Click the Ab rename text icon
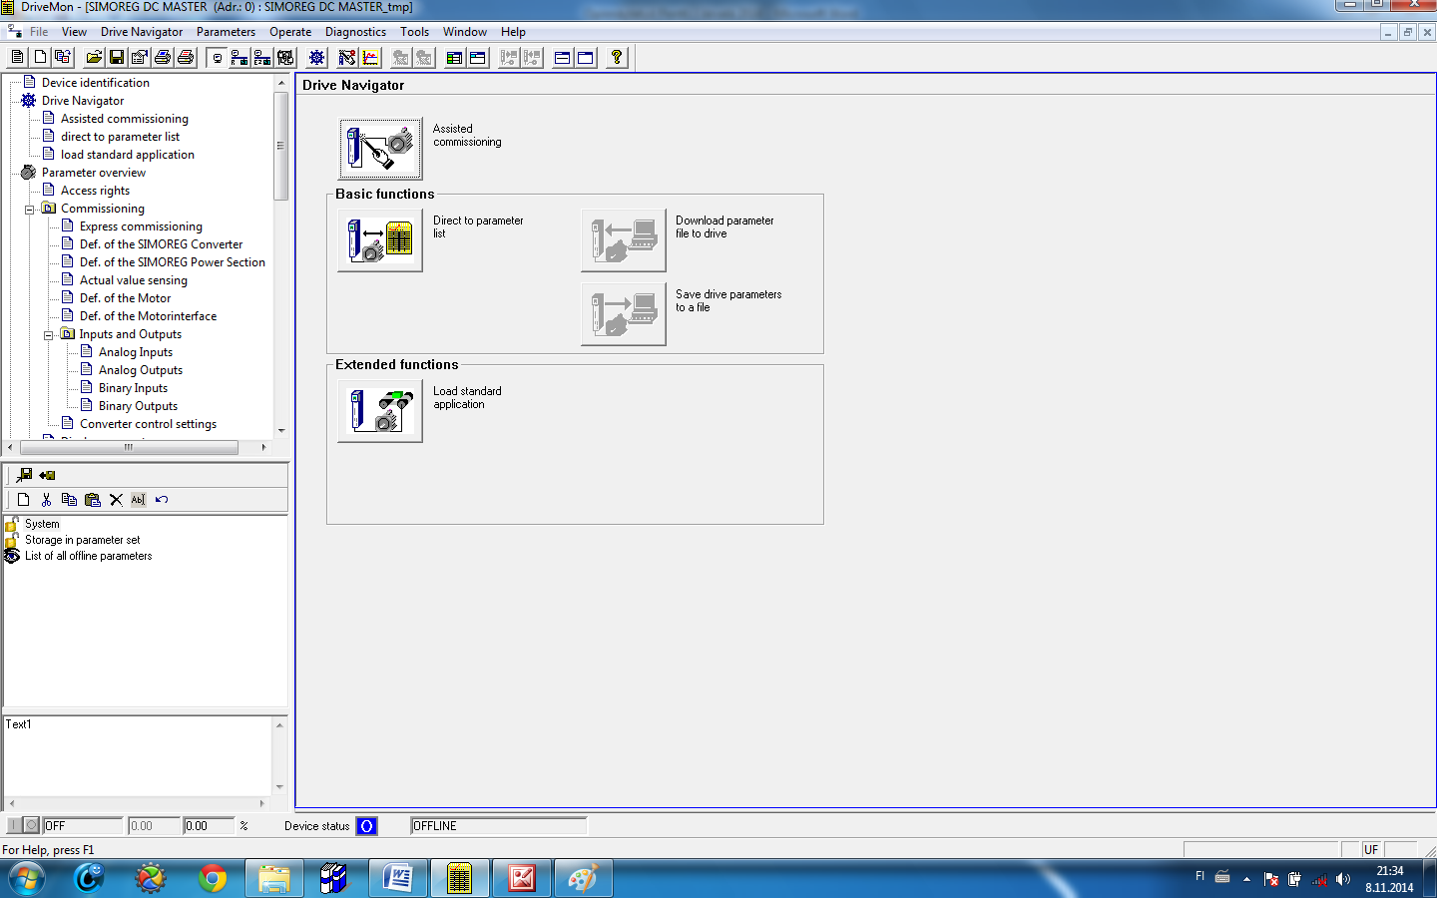Viewport: 1437px width, 898px height. 138,500
